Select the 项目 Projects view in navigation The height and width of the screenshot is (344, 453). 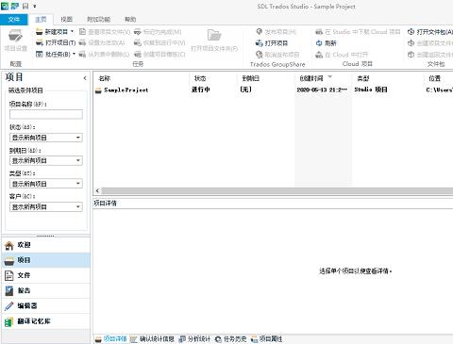(x=46, y=260)
